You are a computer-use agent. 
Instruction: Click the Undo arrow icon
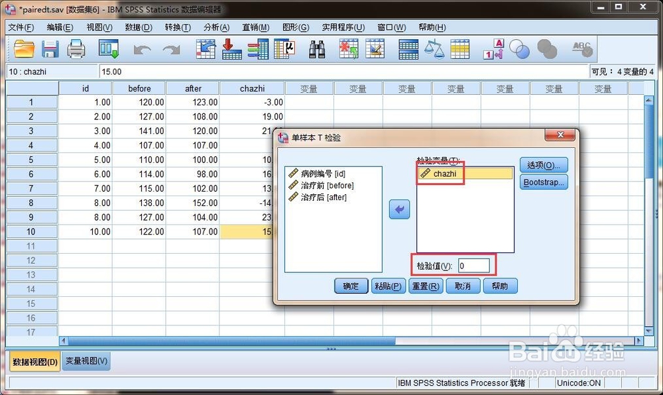(x=142, y=50)
